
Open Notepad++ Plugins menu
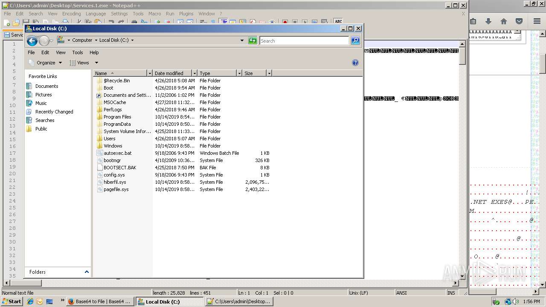tap(186, 14)
